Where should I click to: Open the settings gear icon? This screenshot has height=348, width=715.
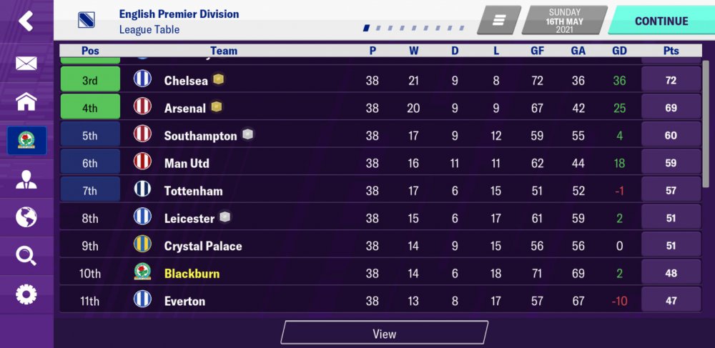tap(26, 294)
